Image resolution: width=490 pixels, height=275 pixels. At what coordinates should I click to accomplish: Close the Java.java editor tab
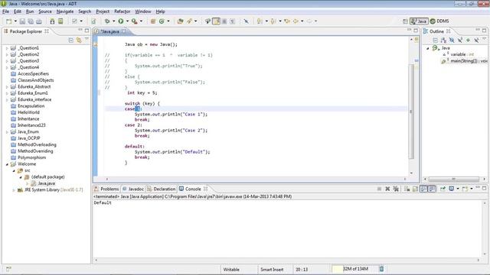pyautogui.click(x=124, y=31)
